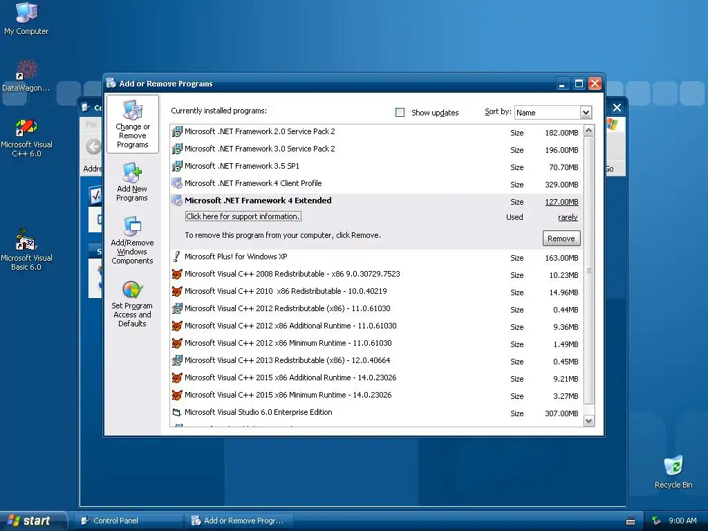Click the 'rarely' used frequency link
The height and width of the screenshot is (531, 708).
tap(568, 217)
